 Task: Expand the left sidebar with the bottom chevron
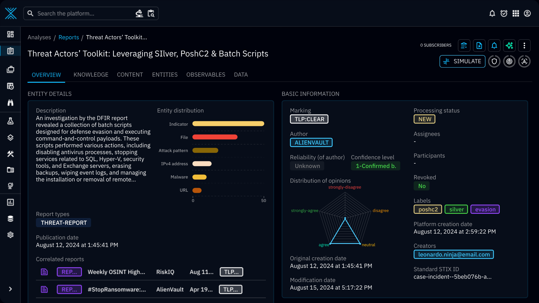[x=10, y=289]
